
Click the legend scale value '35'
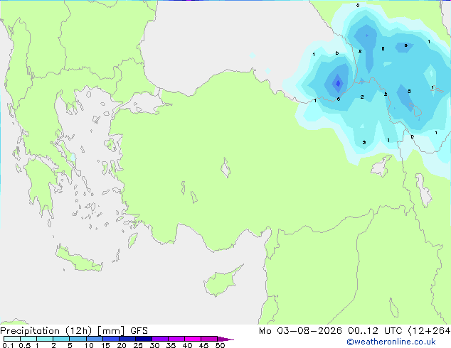tap(171, 345)
